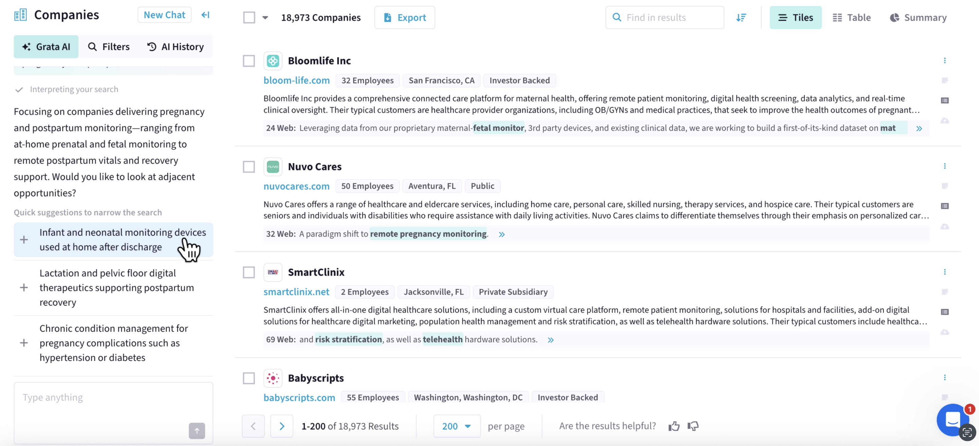This screenshot has height=446, width=979.
Task: Select the Nuvo Cares checkbox
Action: pyautogui.click(x=249, y=167)
